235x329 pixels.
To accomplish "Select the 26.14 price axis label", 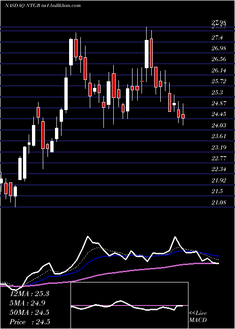I will (219, 70).
